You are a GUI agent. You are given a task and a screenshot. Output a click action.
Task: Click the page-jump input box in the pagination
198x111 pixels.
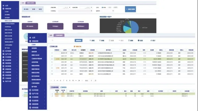tap(91, 80)
